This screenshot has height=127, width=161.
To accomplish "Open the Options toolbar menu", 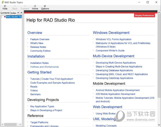I will pyautogui.click(x=45, y=8).
